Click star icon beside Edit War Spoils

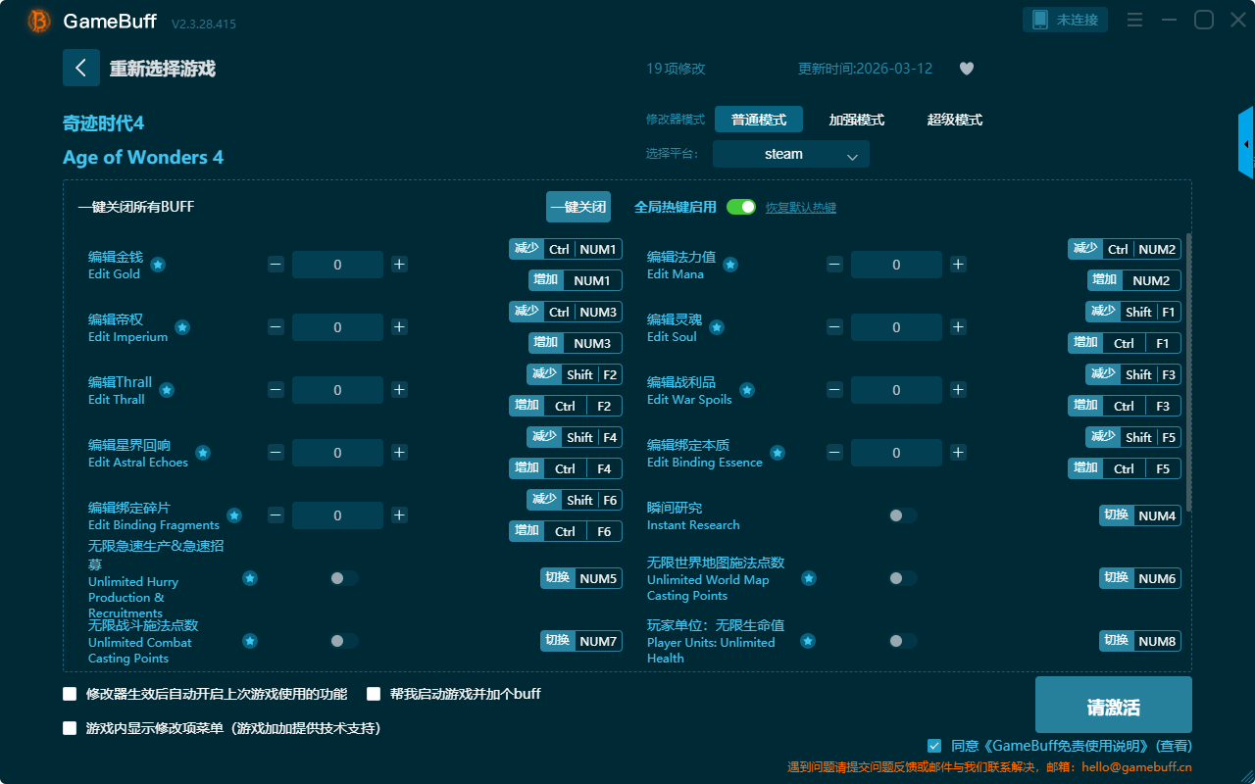pyautogui.click(x=747, y=390)
